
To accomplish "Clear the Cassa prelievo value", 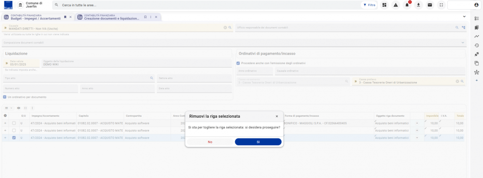I will pyautogui.click(x=457, y=82).
